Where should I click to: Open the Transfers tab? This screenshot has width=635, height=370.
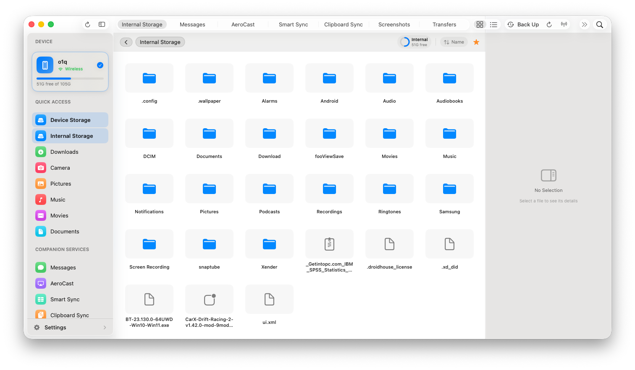[444, 25]
